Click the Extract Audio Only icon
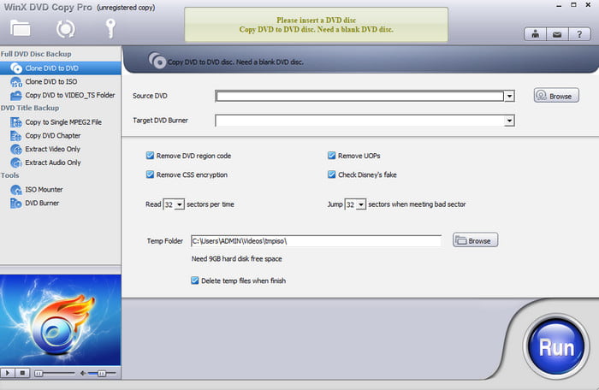Viewport: 599px width, 390px height. tap(16, 162)
